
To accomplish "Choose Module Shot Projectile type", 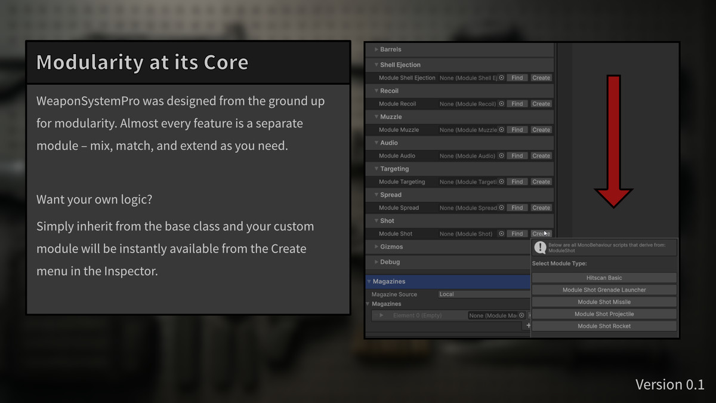I will pyautogui.click(x=604, y=314).
